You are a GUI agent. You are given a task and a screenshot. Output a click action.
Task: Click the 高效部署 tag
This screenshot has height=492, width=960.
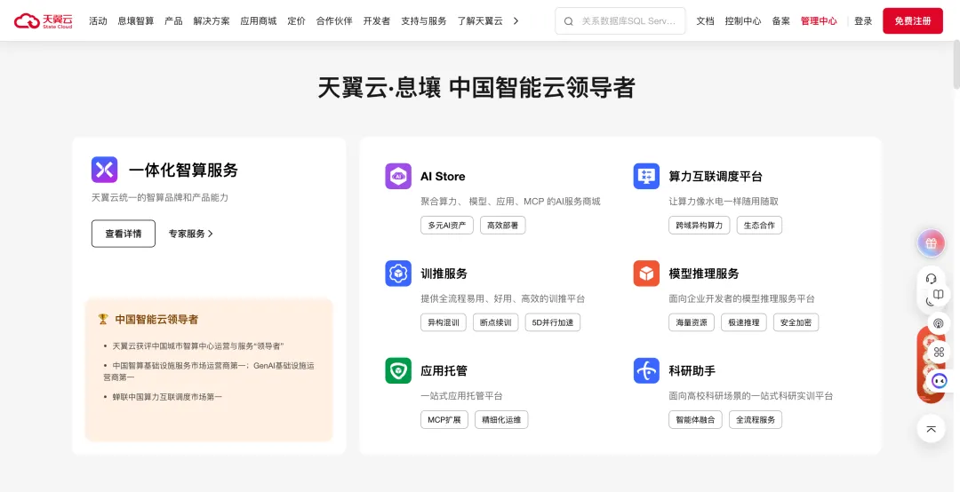(x=502, y=226)
